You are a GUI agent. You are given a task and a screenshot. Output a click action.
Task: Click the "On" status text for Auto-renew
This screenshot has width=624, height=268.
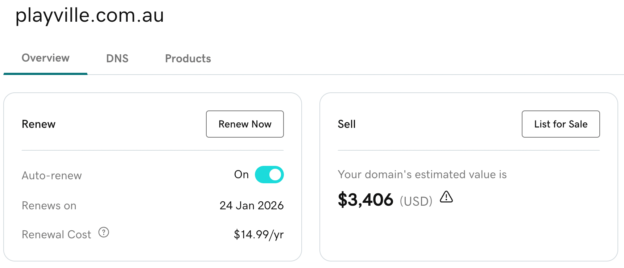[241, 175]
